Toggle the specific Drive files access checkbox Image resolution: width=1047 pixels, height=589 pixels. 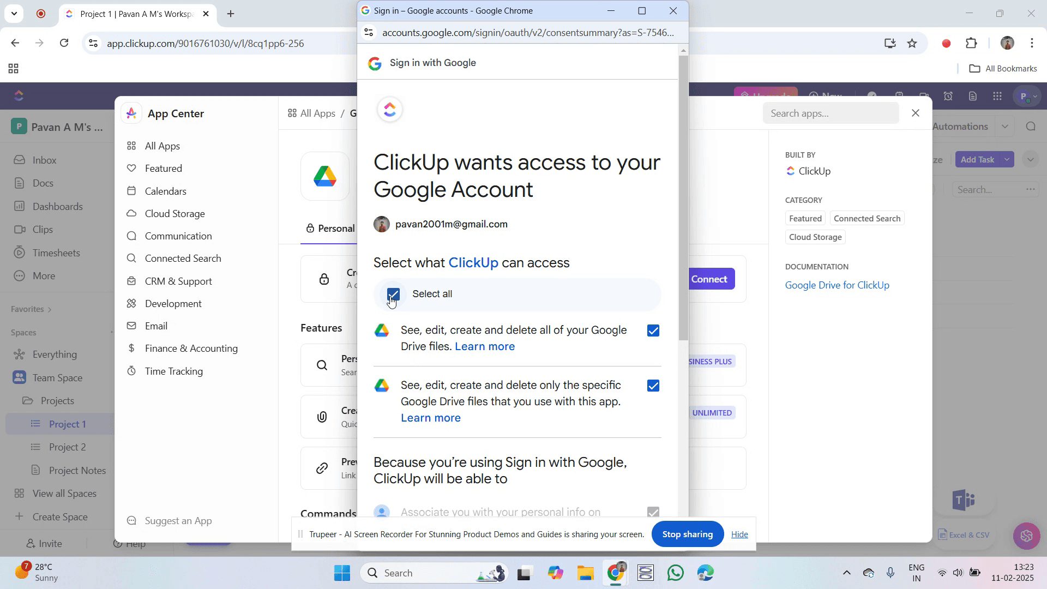pos(653,386)
